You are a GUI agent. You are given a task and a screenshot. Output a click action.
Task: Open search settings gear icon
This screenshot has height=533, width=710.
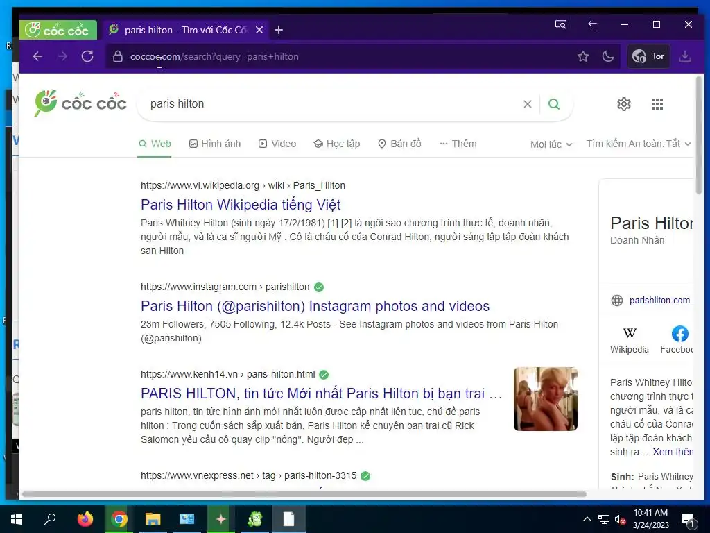coord(624,104)
